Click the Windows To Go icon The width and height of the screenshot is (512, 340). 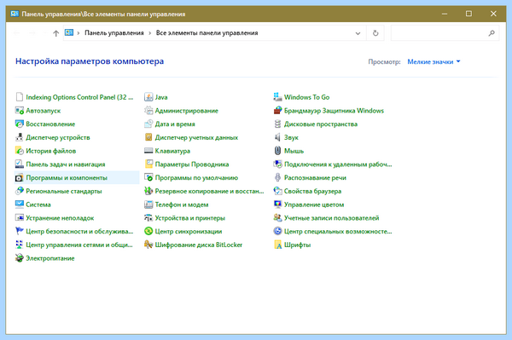pos(277,97)
